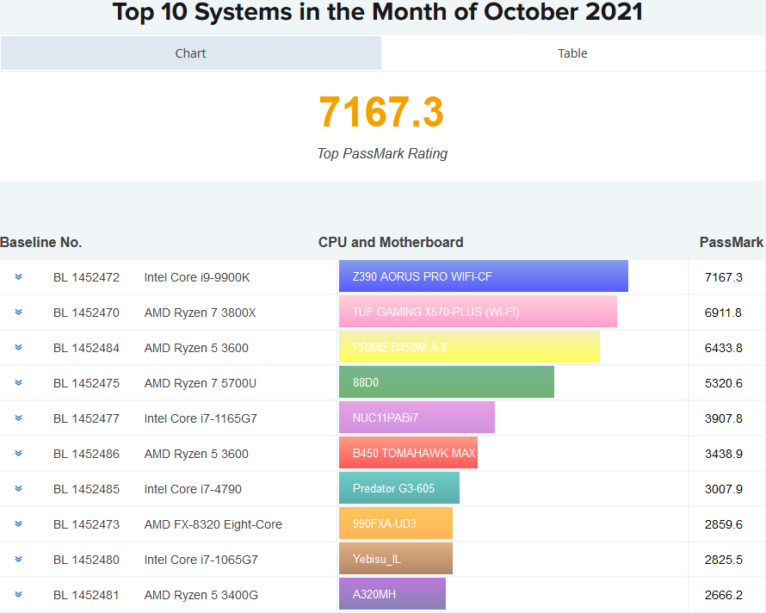
Task: Click the chevron icon beside BL 1452481
Action: pos(19,594)
